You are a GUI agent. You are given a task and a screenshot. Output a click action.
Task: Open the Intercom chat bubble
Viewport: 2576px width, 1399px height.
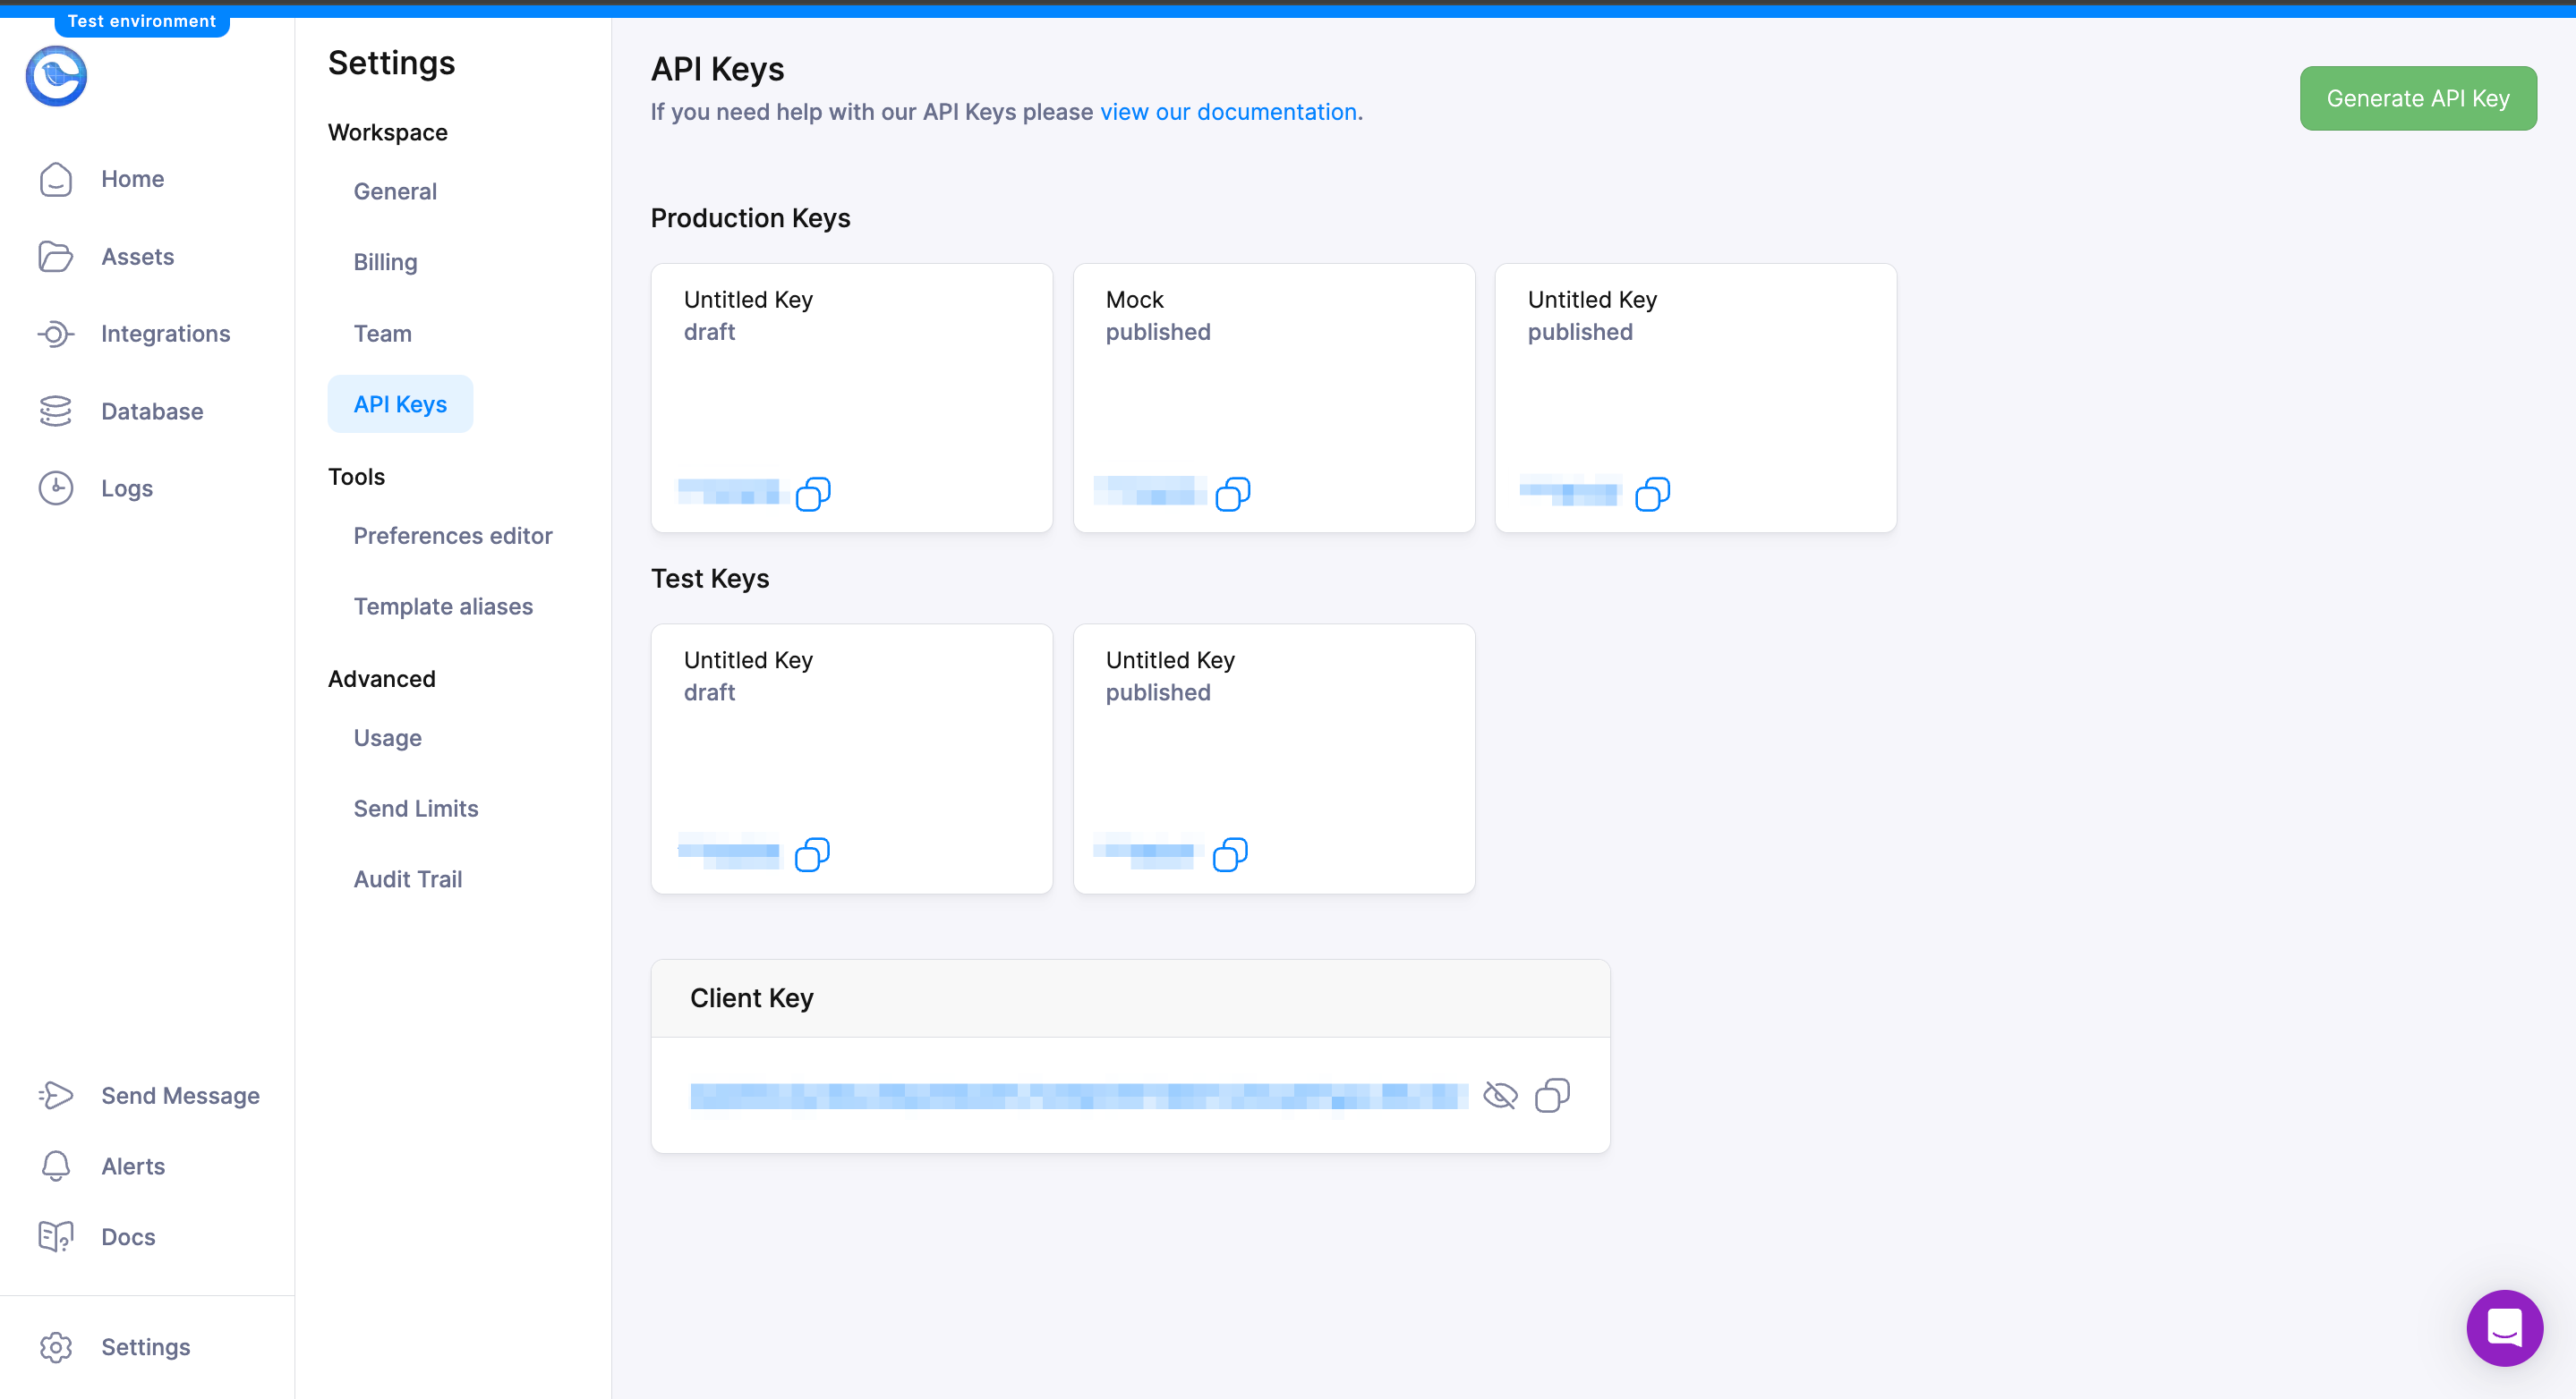coord(2504,1328)
